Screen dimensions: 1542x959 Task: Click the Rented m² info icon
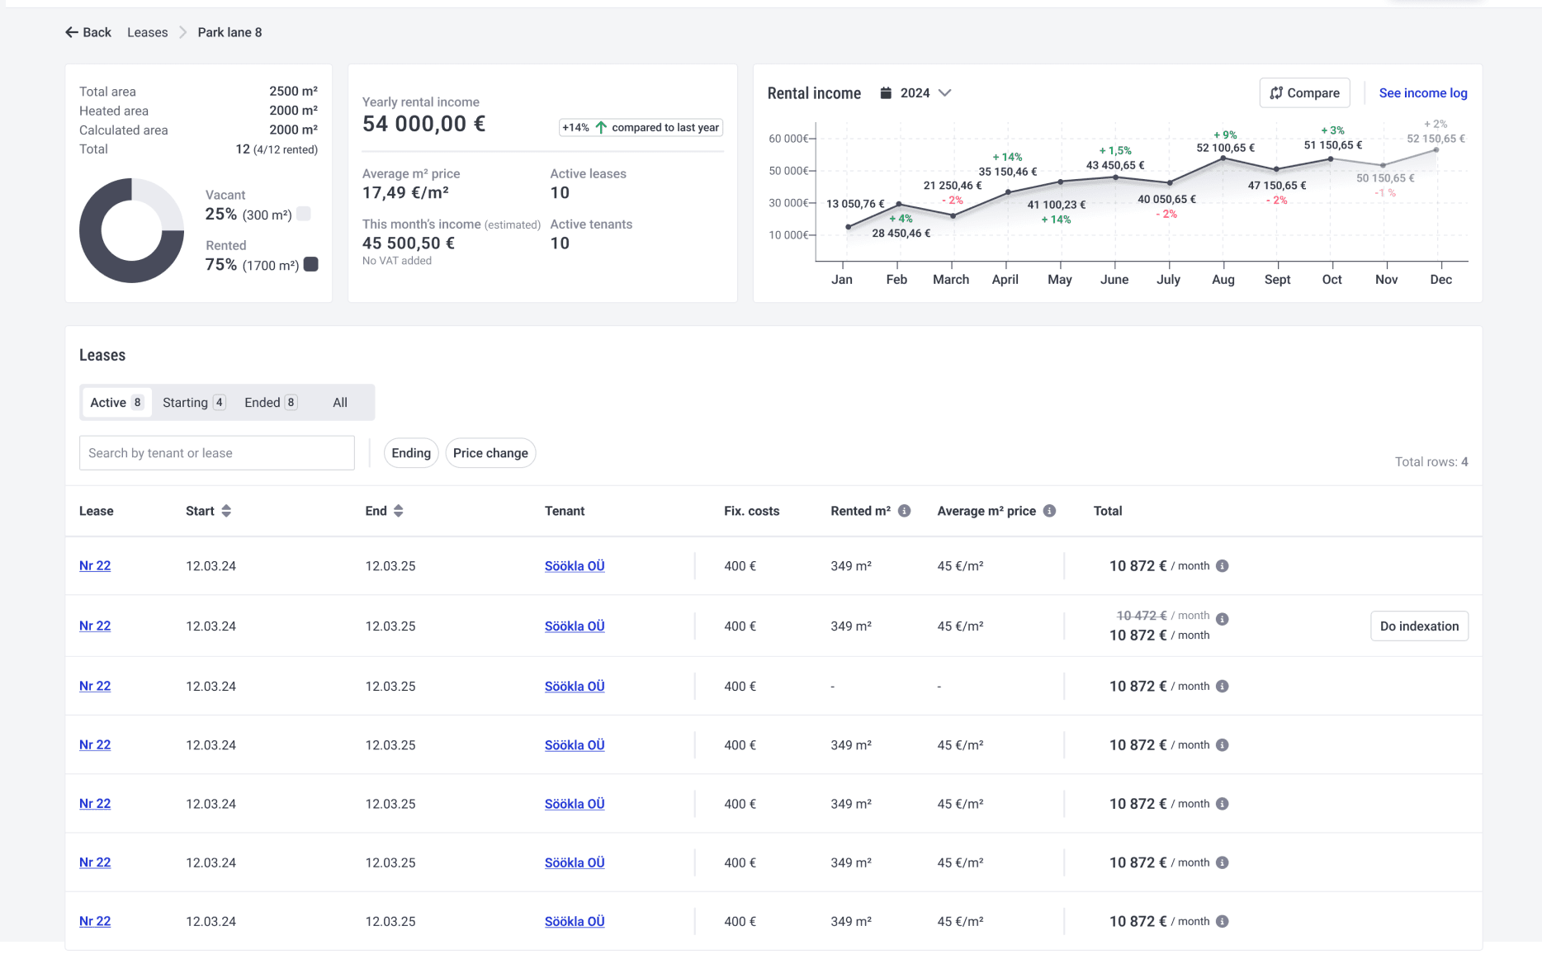pyautogui.click(x=904, y=511)
